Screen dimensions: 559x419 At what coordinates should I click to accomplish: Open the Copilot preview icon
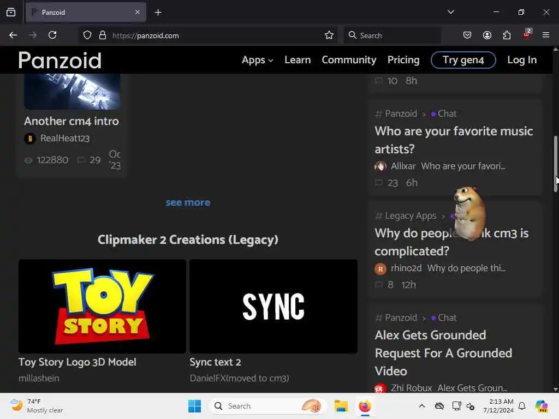click(x=541, y=406)
